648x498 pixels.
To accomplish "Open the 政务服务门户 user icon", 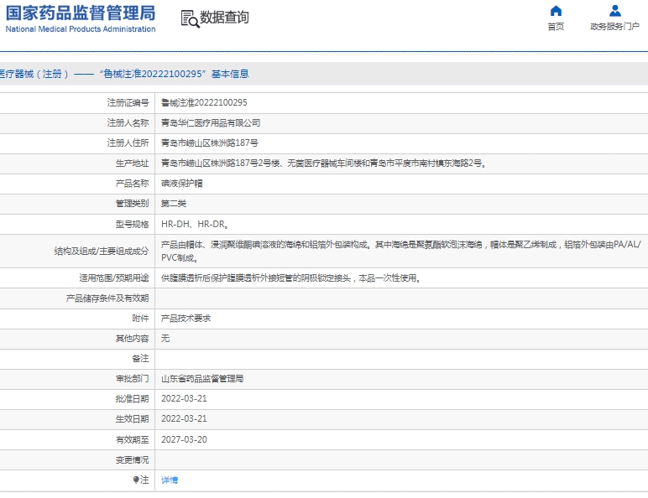I will [x=615, y=11].
